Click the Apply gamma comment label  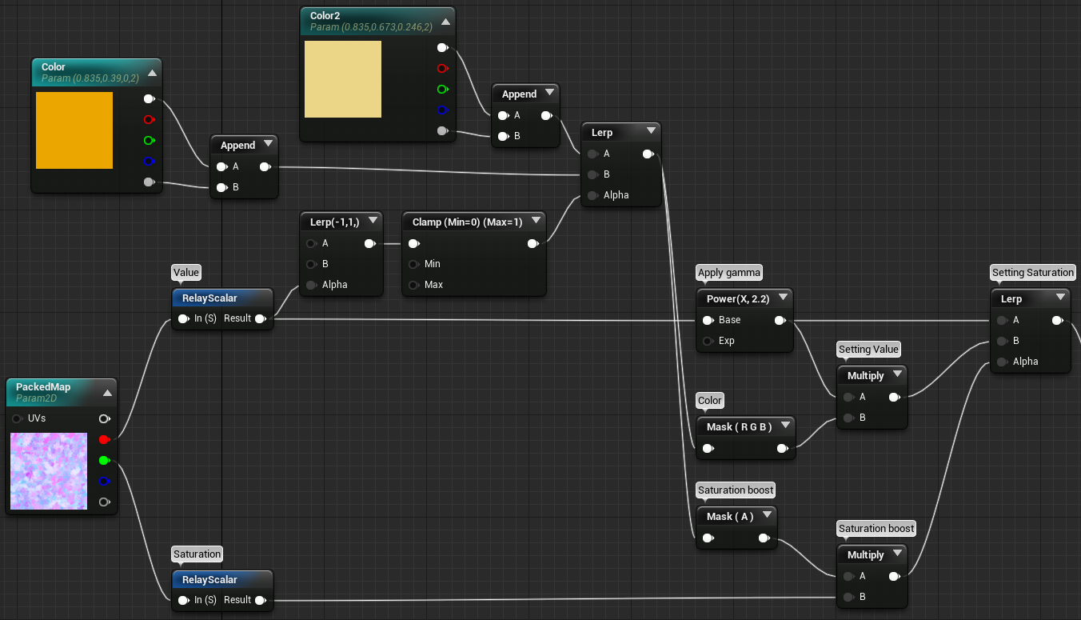pyautogui.click(x=729, y=273)
